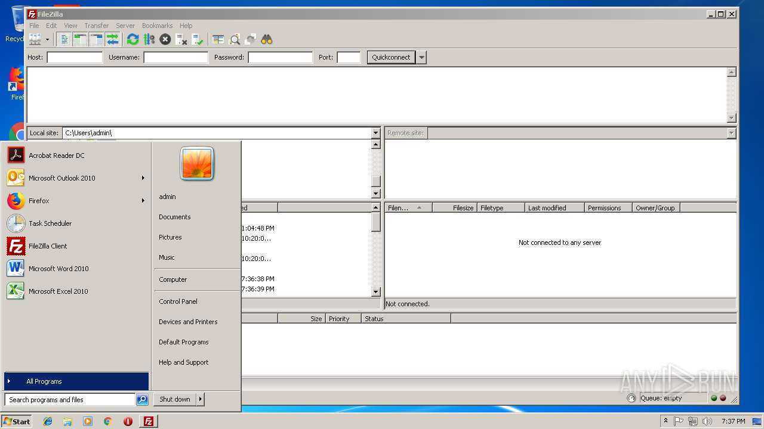Screen dimensions: 764x429
Task: Sort remote list by Filetype
Action: pos(500,208)
